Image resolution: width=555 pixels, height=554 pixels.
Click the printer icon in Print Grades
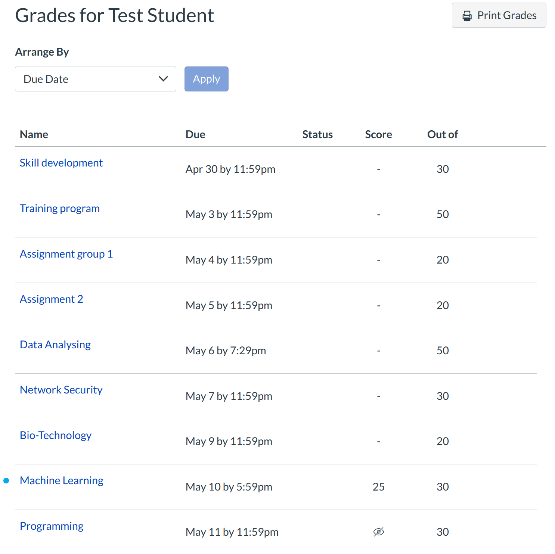click(467, 16)
